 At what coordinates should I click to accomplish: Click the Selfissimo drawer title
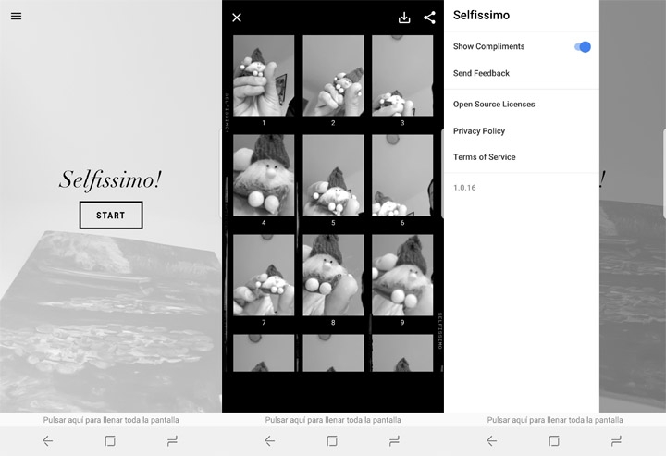tap(481, 16)
